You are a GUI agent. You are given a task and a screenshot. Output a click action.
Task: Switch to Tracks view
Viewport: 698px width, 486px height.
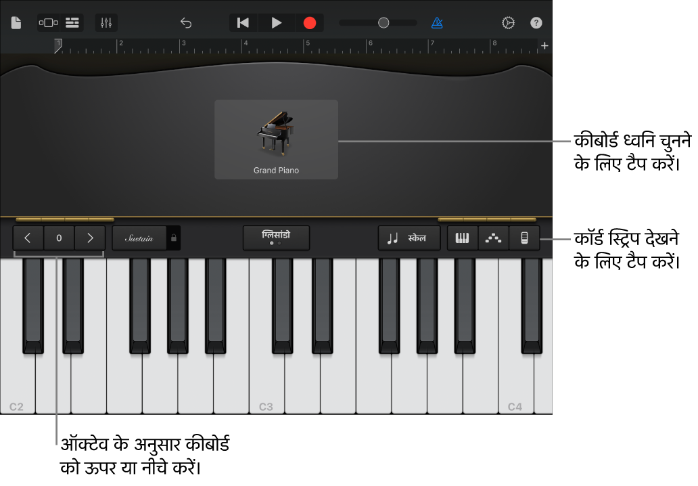(x=72, y=23)
